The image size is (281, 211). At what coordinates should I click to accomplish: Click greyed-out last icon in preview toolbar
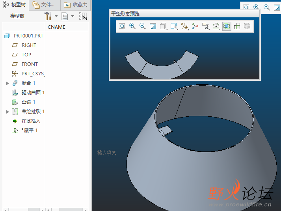coord(247,26)
